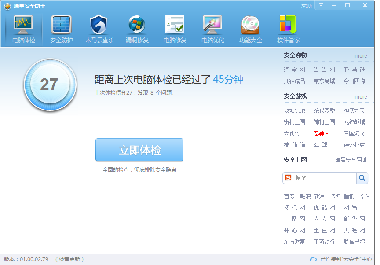This screenshot has height=265, width=380.
Task: Open the 搜狐网 link
Action: [294, 207]
